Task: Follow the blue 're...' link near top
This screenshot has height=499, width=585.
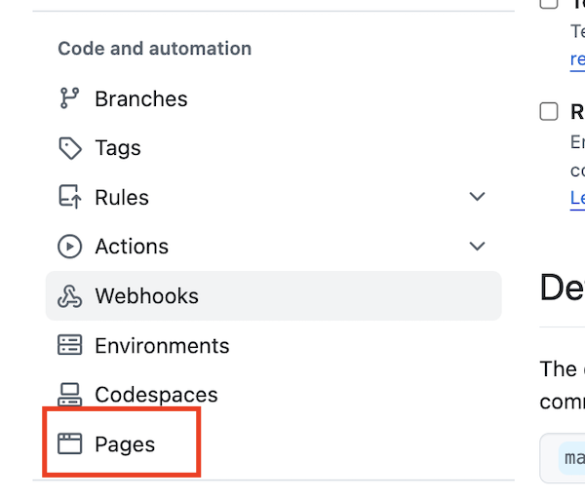Action: [x=577, y=58]
